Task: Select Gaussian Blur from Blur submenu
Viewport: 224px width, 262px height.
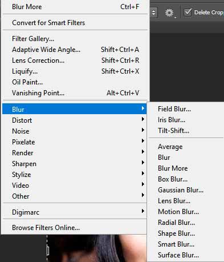Action: pyautogui.click(x=181, y=190)
